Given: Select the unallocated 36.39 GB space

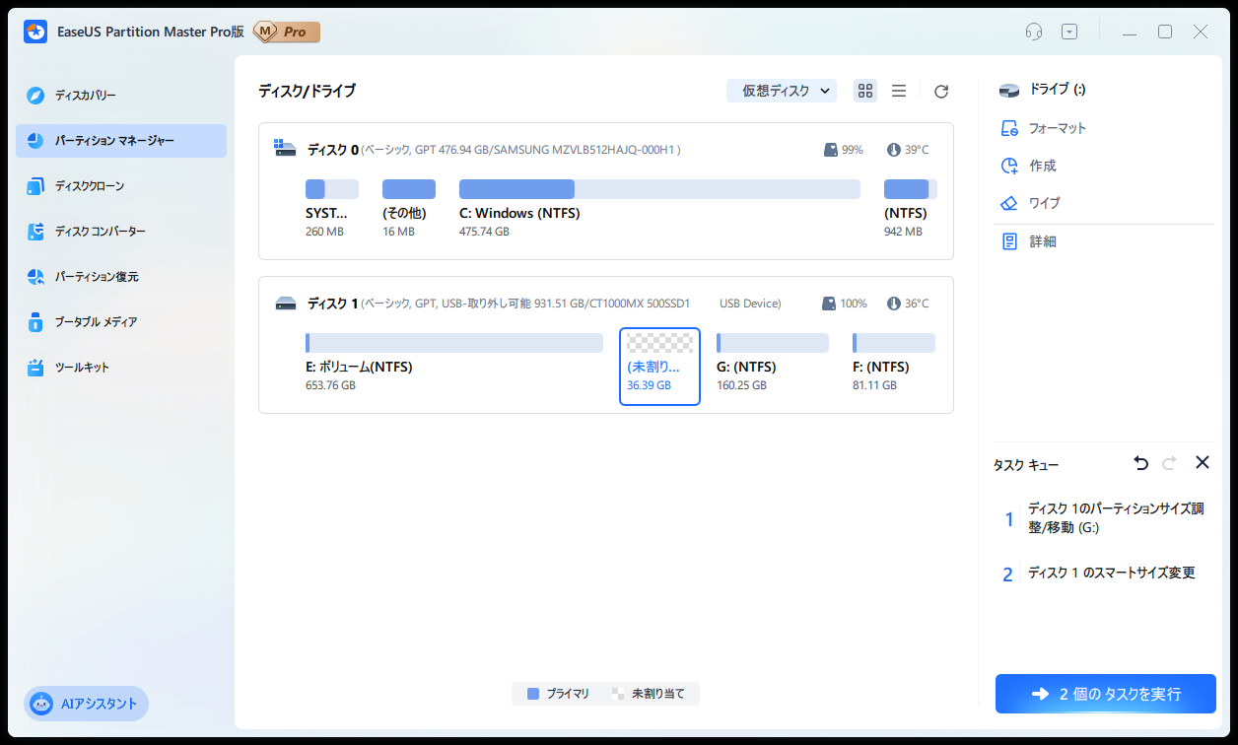Looking at the screenshot, I should [659, 367].
